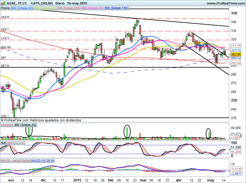Click the %K stochastic label
The image size is (246, 183).
[4, 143]
